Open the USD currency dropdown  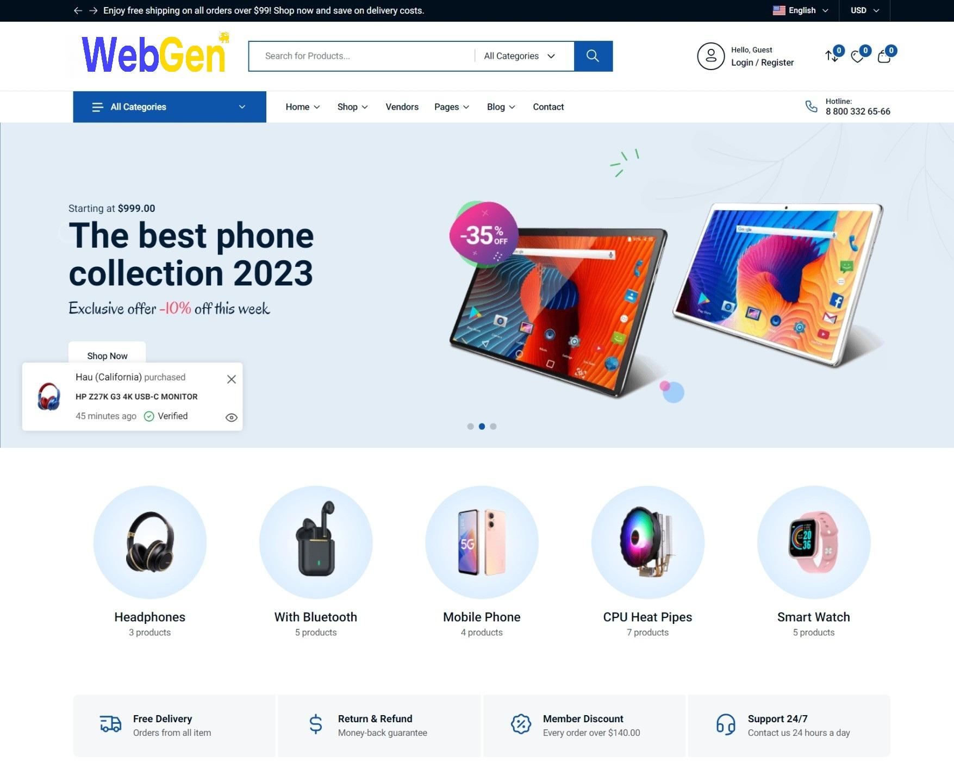pos(864,10)
